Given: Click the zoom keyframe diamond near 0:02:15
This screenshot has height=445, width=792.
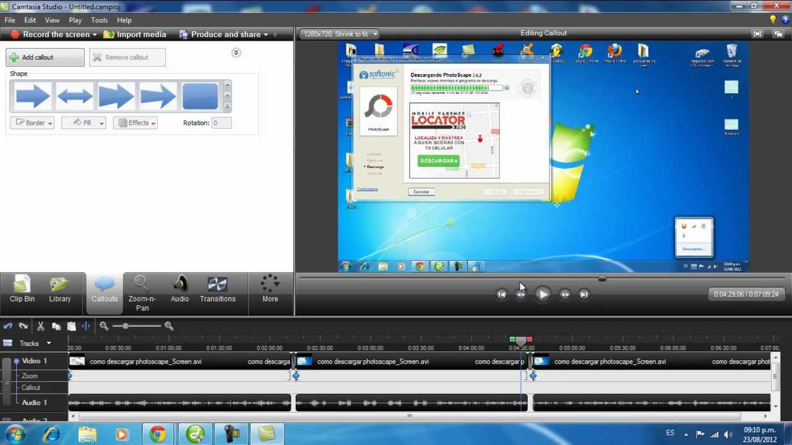Looking at the screenshot, I should [x=296, y=376].
